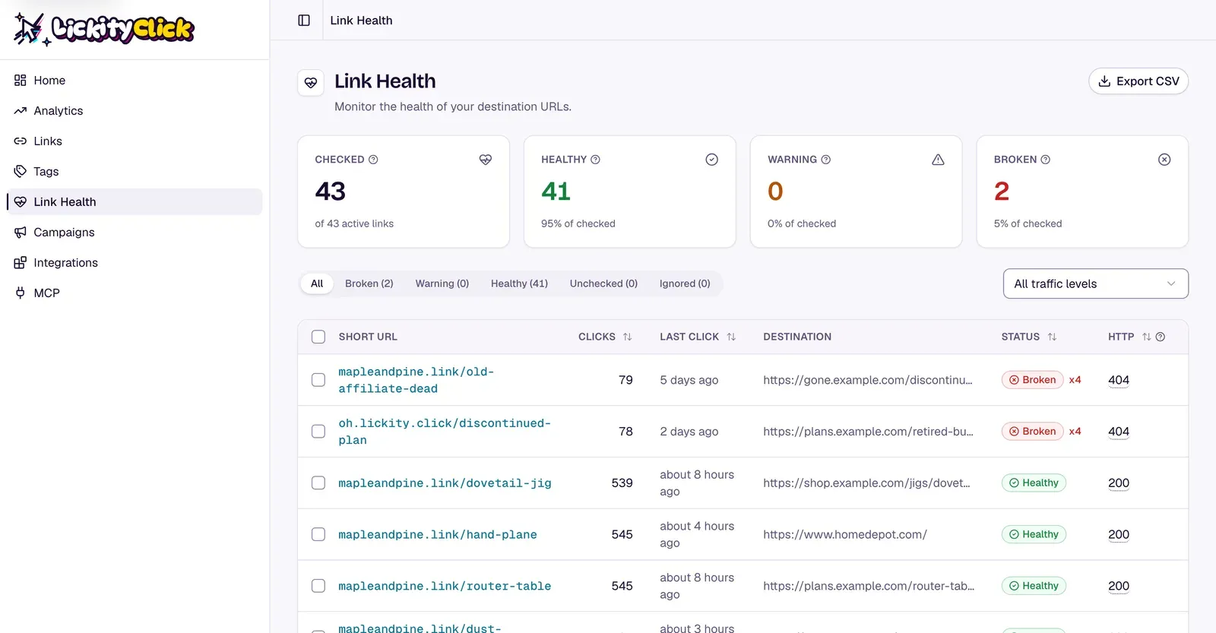Click the help icon beside BROKEN
Image resolution: width=1216 pixels, height=633 pixels.
(x=1046, y=160)
